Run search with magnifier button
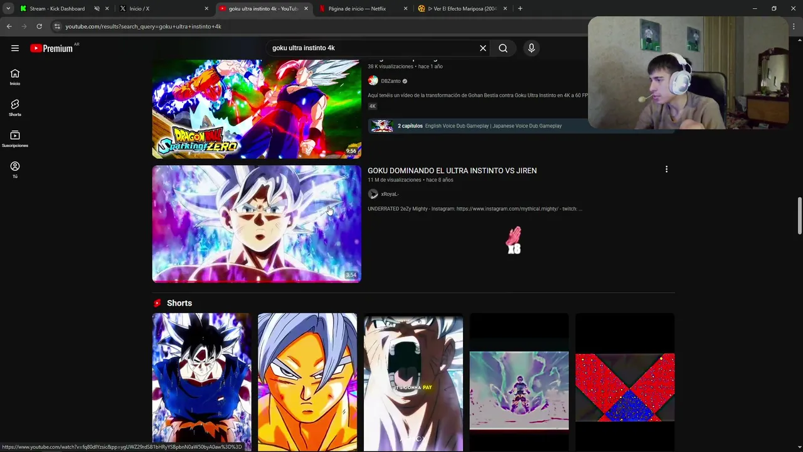The height and width of the screenshot is (452, 803). [x=503, y=48]
